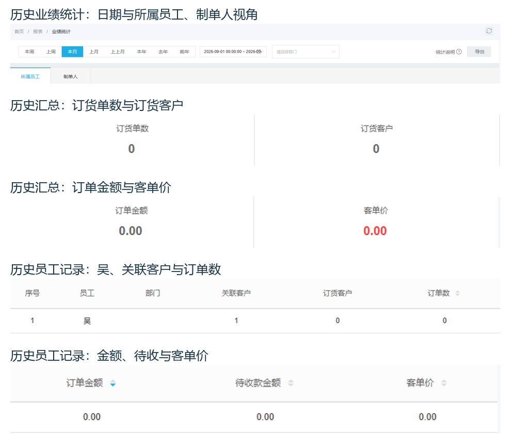
Task: Open the 统计说明 help icon
Action: [459, 52]
